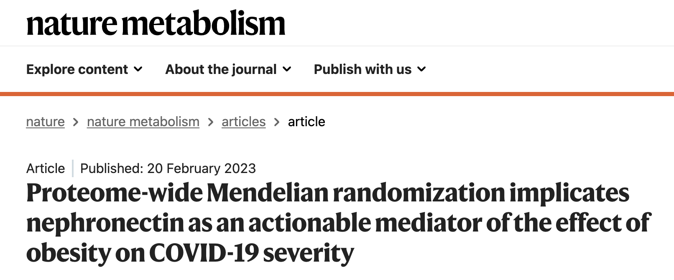Click the orange divider bar below navigation

click(x=337, y=94)
